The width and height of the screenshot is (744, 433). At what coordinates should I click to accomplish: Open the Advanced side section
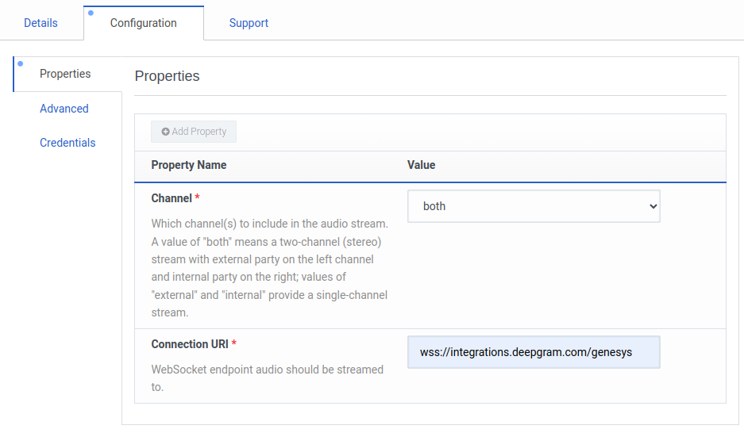(64, 109)
